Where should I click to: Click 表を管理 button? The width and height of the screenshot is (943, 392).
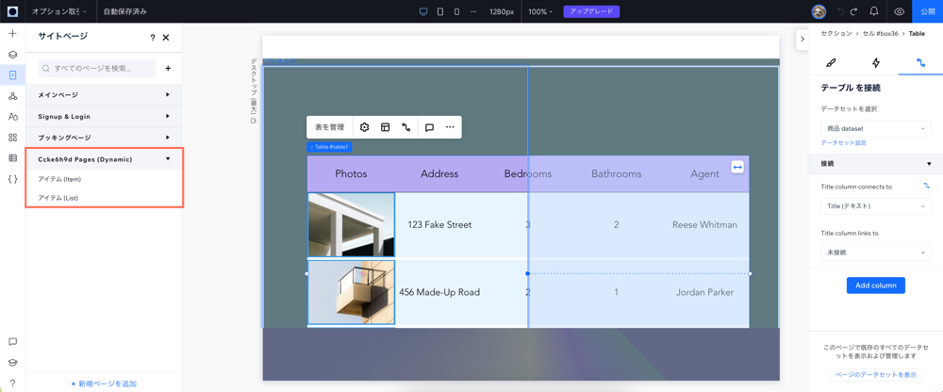point(329,127)
